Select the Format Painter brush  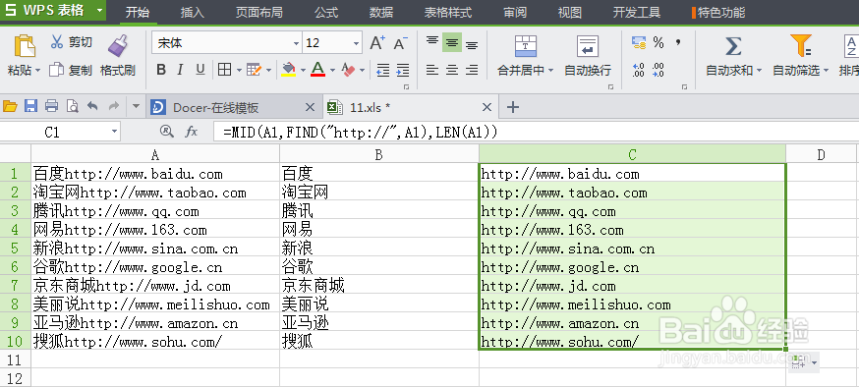point(118,46)
